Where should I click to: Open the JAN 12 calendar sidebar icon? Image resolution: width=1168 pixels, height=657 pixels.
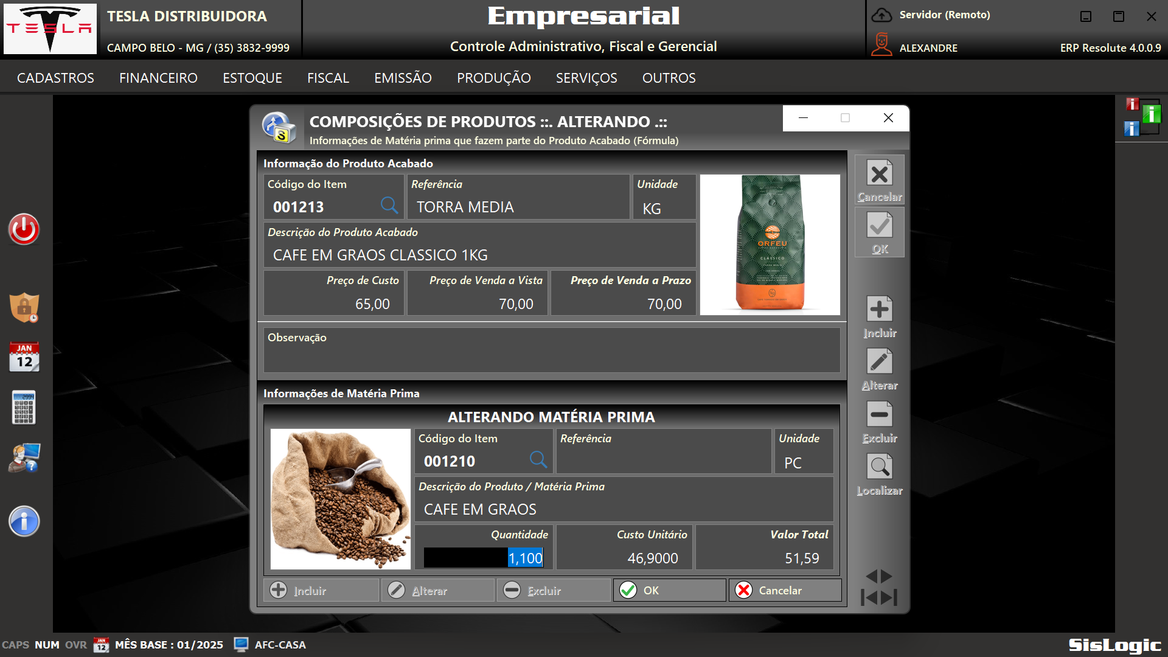point(24,357)
